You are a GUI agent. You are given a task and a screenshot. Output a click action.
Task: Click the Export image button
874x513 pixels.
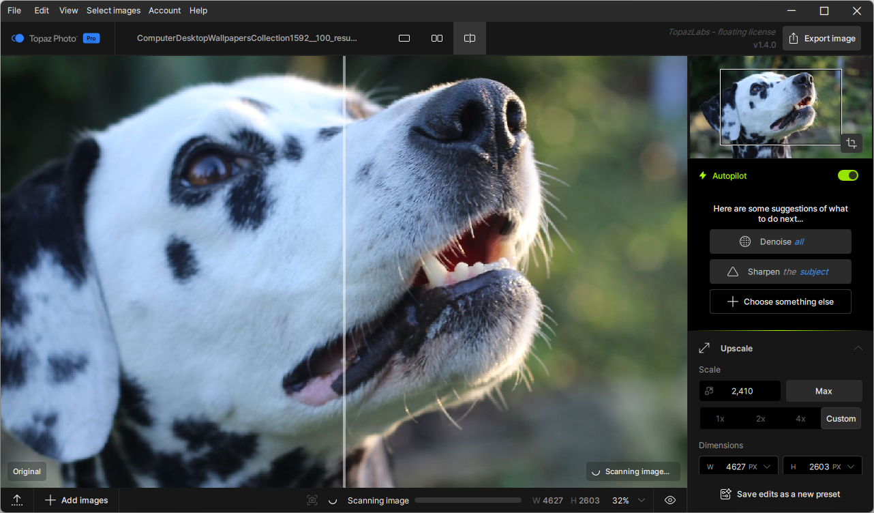822,38
